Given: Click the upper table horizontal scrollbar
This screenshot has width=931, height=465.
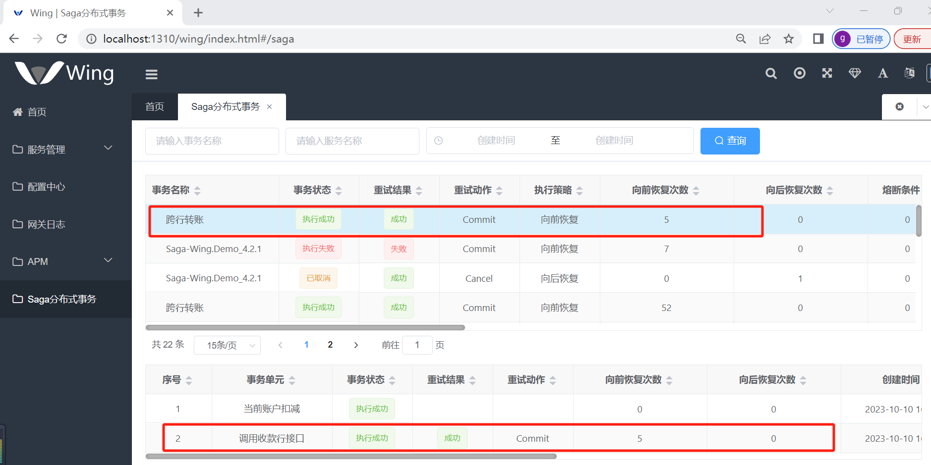Looking at the screenshot, I should pyautogui.click(x=305, y=327).
